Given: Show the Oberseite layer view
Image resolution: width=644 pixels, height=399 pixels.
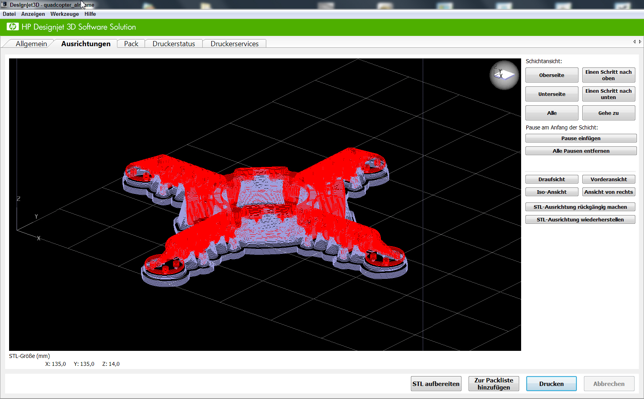Looking at the screenshot, I should click(x=552, y=75).
